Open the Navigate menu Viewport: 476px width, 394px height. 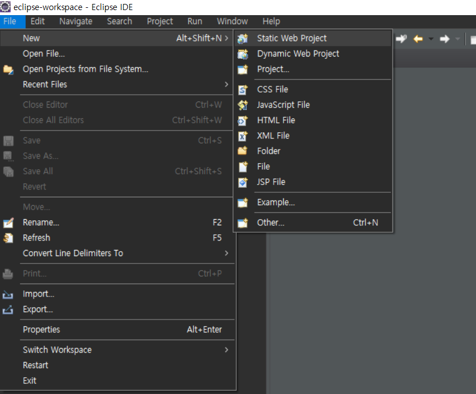(76, 21)
